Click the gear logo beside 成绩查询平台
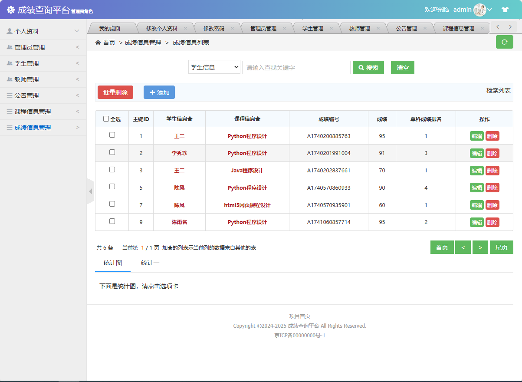Screen dimensions: 522x382 (11, 9)
